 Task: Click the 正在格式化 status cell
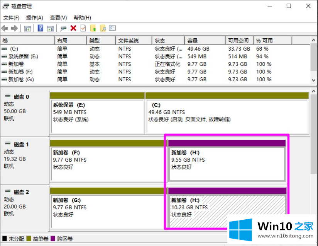coord(167,64)
